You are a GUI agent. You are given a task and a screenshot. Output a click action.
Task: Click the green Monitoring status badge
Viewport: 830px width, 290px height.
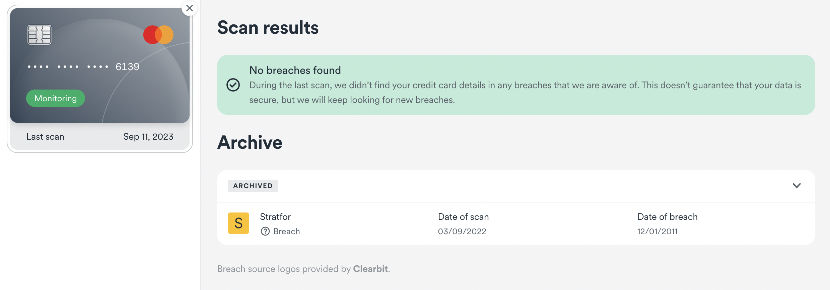point(56,98)
